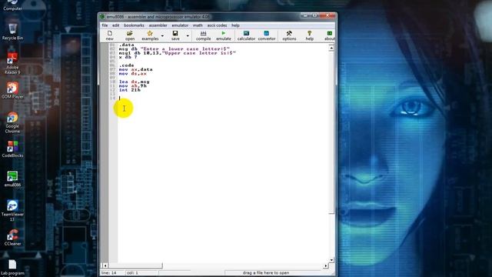Select the Lab program desktop file
Image resolution: width=492 pixels, height=277 pixels.
click(x=12, y=268)
